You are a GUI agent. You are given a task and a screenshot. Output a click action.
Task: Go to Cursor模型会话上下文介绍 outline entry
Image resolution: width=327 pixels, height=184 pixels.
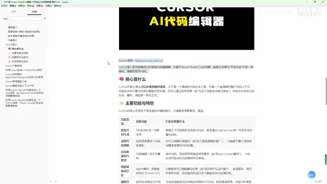tap(19, 86)
